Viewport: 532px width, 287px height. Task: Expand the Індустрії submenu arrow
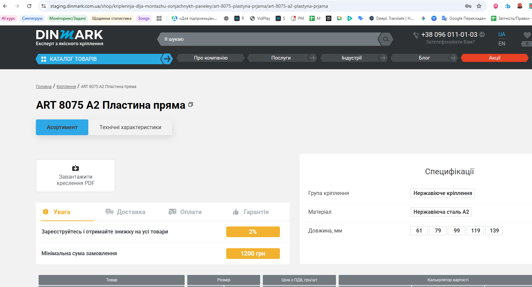[x=383, y=58]
